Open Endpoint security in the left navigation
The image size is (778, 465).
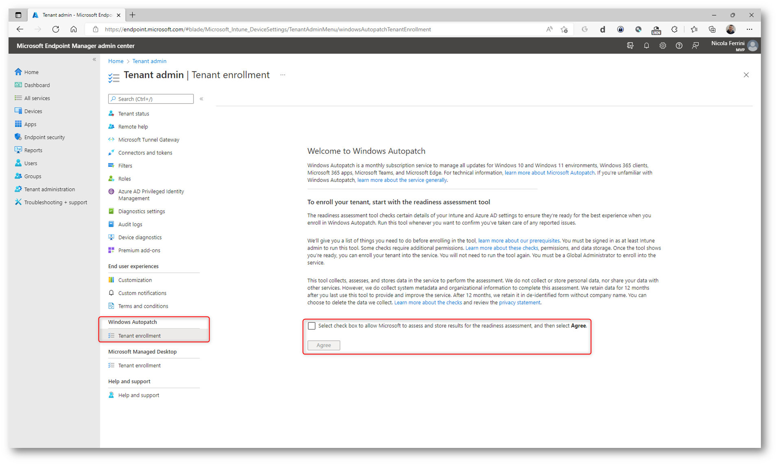pos(44,137)
